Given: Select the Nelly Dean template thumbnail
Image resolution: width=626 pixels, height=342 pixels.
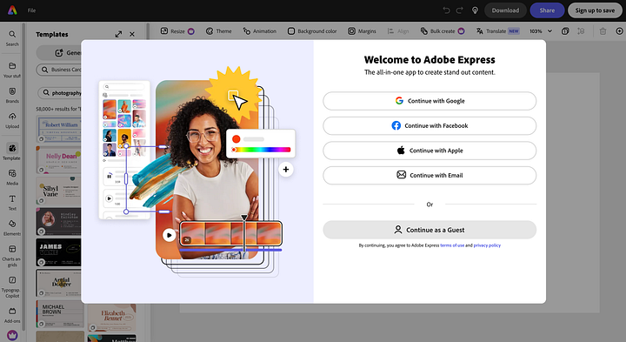Looking at the screenshot, I should (59, 159).
